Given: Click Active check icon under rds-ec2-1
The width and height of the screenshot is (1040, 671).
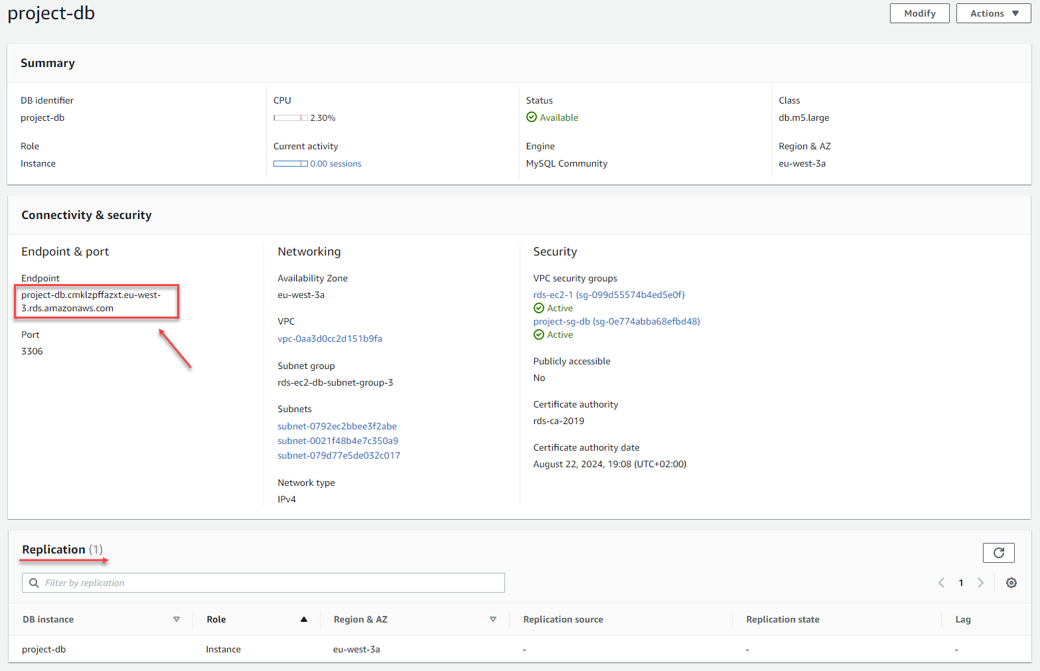Looking at the screenshot, I should pos(539,308).
